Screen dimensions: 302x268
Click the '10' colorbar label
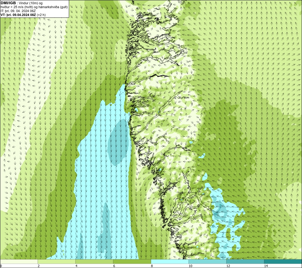[190, 266]
